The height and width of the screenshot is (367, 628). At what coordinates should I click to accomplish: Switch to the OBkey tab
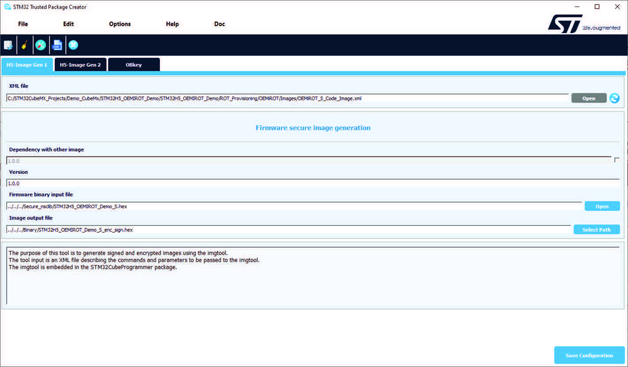[x=134, y=64]
